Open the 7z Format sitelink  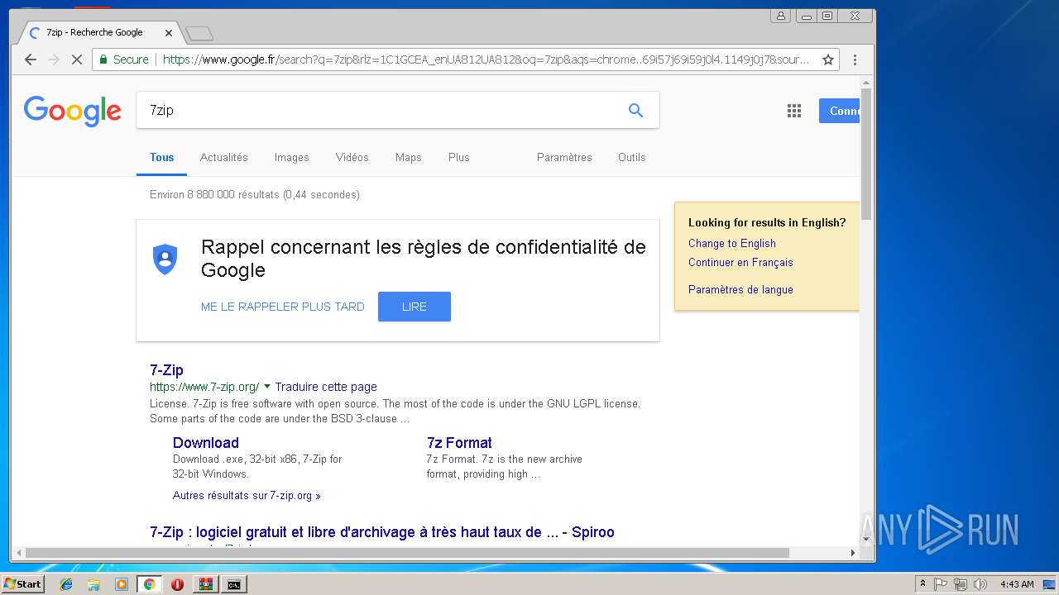459,443
